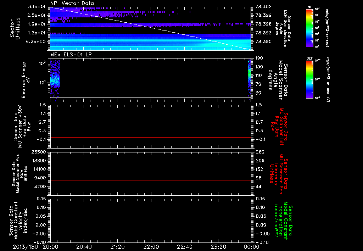This screenshot has width=363, height=251.
Task: Click the red line in Scanner Pos panel
Action: point(150,180)
